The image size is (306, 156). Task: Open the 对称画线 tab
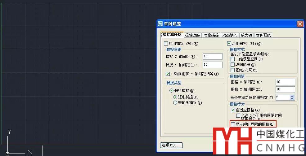pos(263,35)
